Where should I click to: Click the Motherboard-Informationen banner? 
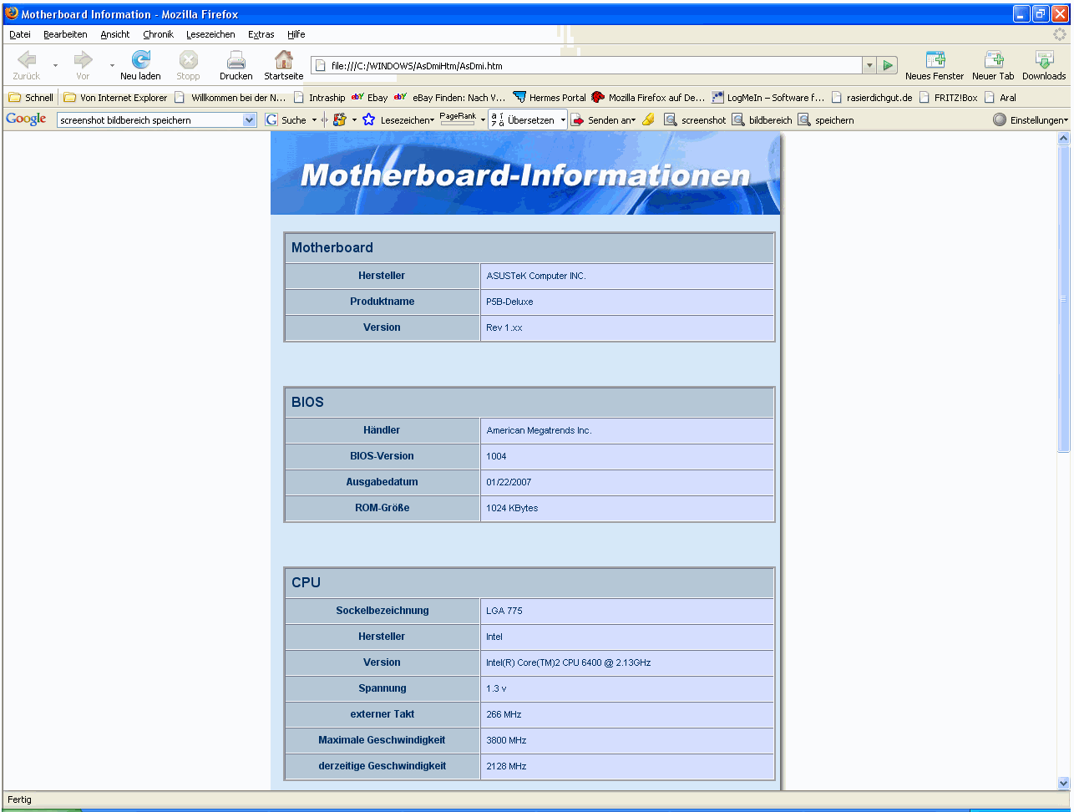point(525,175)
